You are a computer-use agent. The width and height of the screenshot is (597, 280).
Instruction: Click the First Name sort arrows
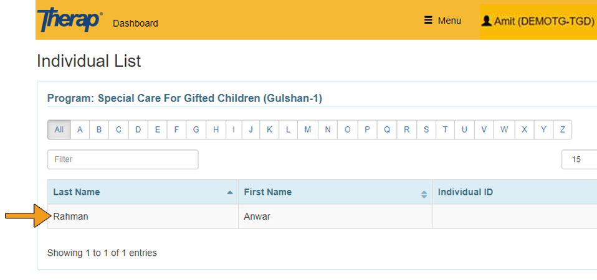424,194
